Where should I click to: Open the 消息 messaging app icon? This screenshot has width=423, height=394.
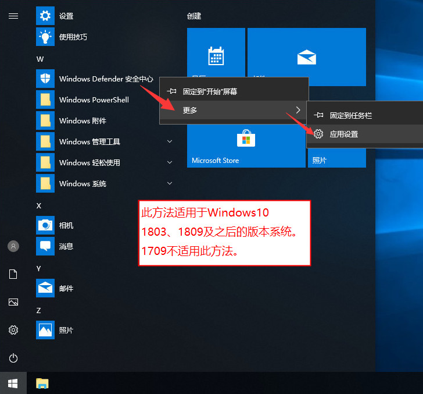(x=45, y=246)
